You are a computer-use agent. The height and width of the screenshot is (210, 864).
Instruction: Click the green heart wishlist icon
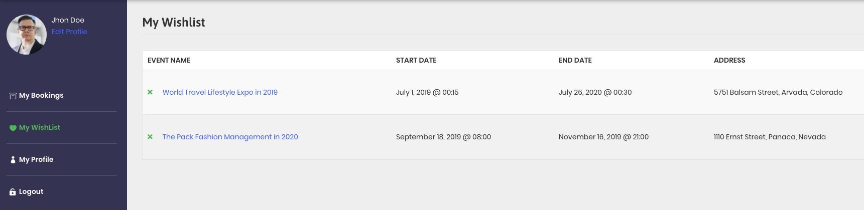point(13,128)
